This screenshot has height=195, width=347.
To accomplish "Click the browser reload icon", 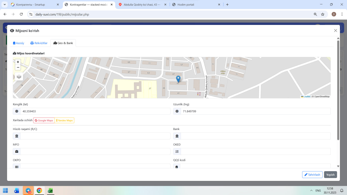I will coord(21,14).
